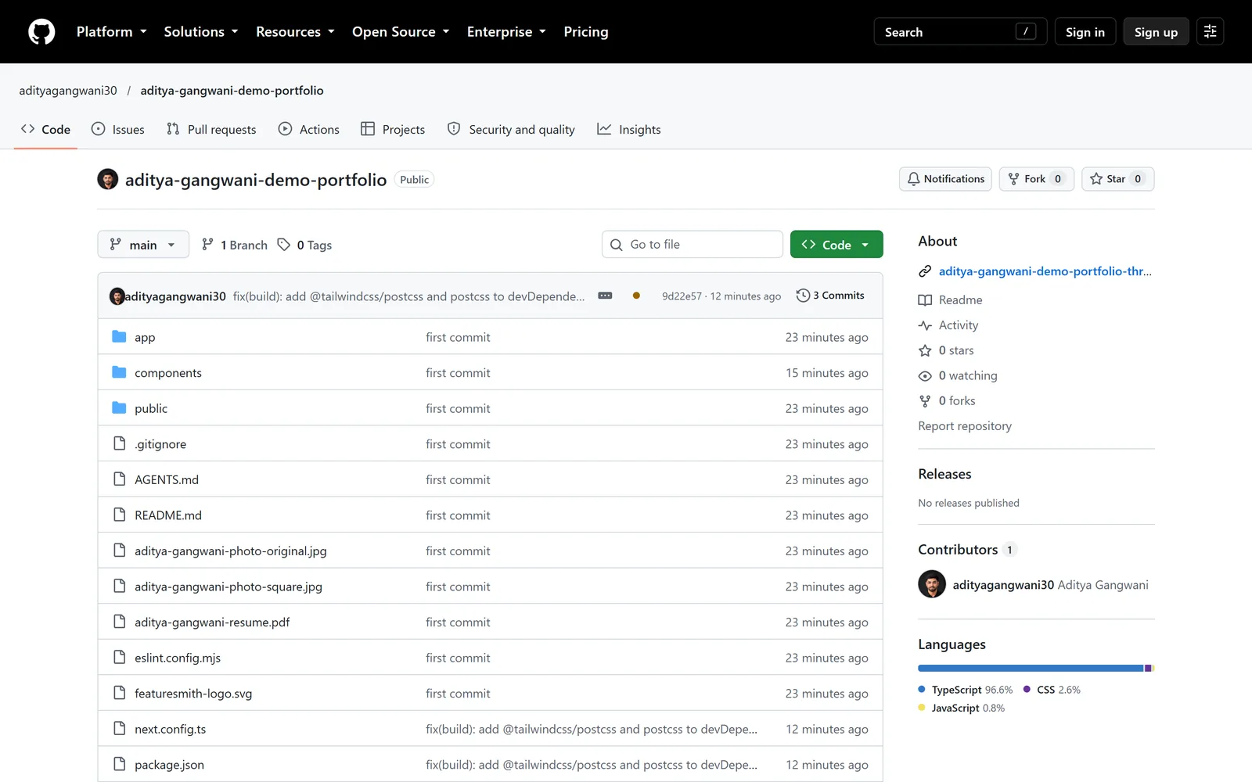The width and height of the screenshot is (1252, 782).
Task: Click the Activity pulse icon
Action: [925, 325]
